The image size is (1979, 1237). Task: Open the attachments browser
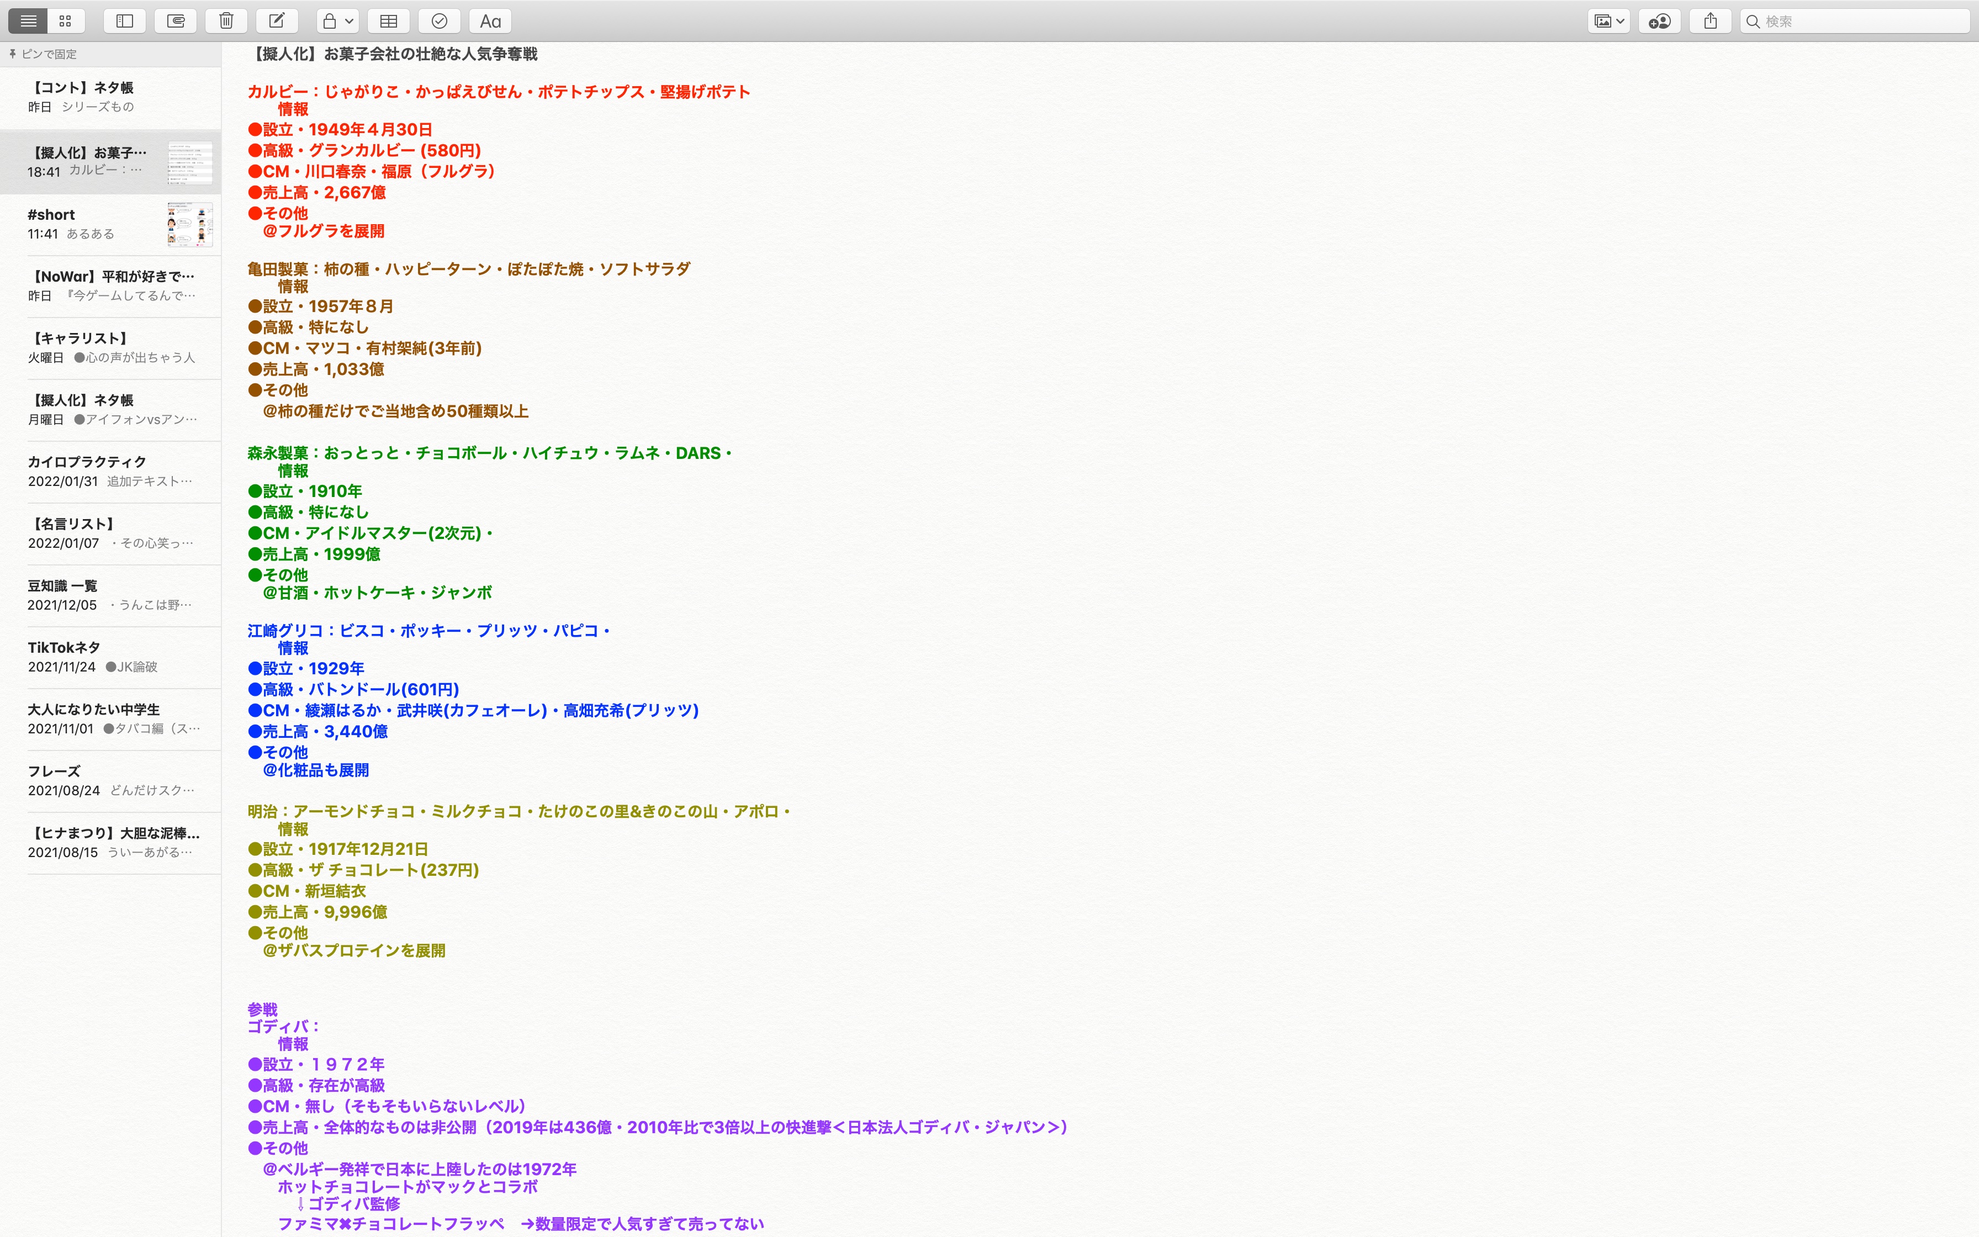tap(175, 22)
